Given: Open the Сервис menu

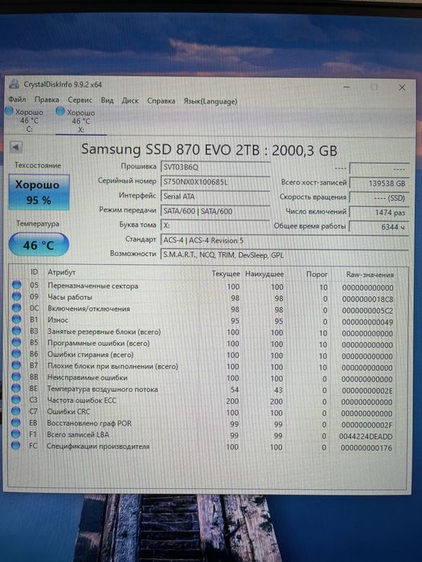Looking at the screenshot, I should coord(80,100).
